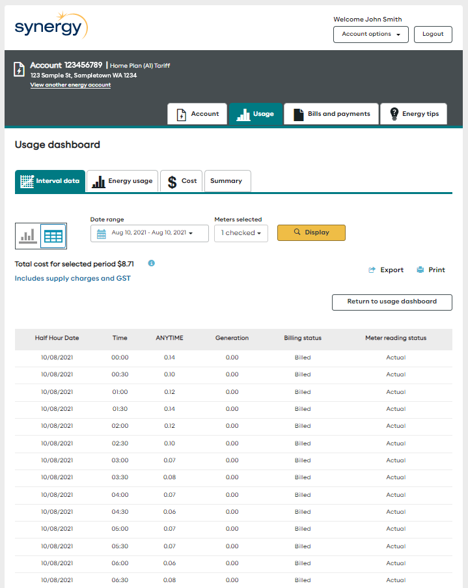Click the dollar sign Cost icon

(172, 182)
